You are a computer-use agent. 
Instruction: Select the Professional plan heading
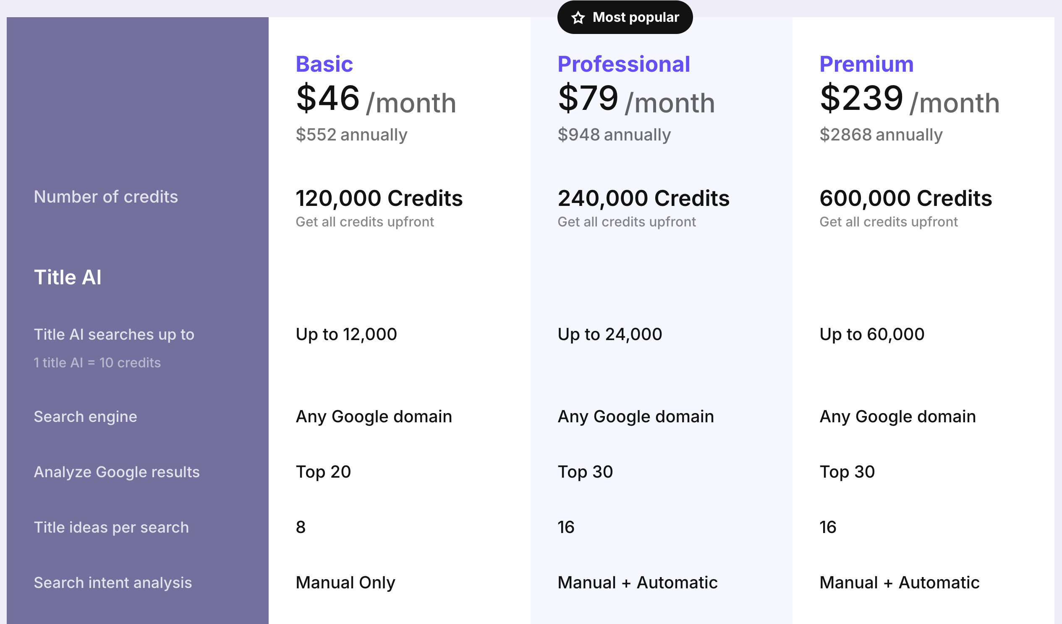click(x=624, y=64)
